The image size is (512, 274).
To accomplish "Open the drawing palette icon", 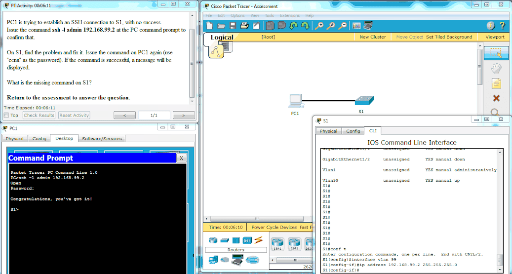I will pos(356,26).
